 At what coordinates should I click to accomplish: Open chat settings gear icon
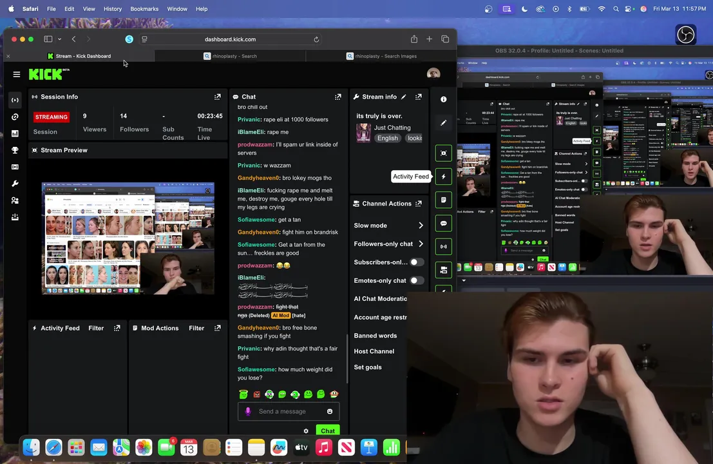pos(306,430)
